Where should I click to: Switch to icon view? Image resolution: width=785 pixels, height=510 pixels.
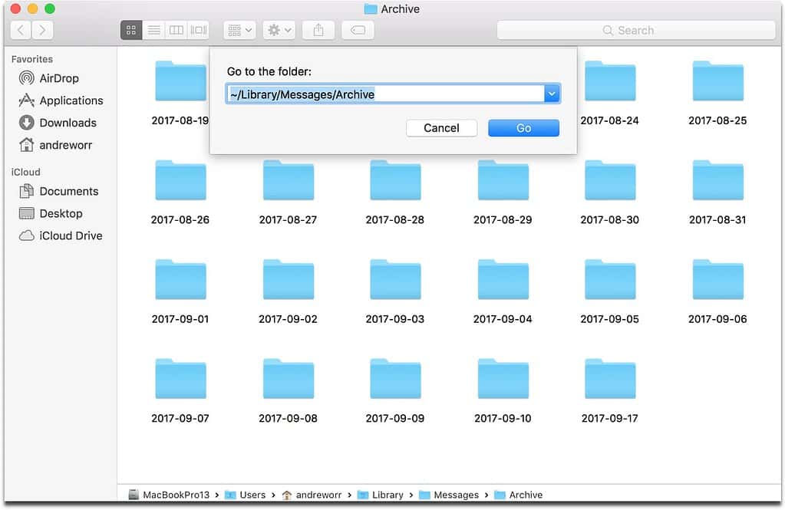click(x=131, y=30)
